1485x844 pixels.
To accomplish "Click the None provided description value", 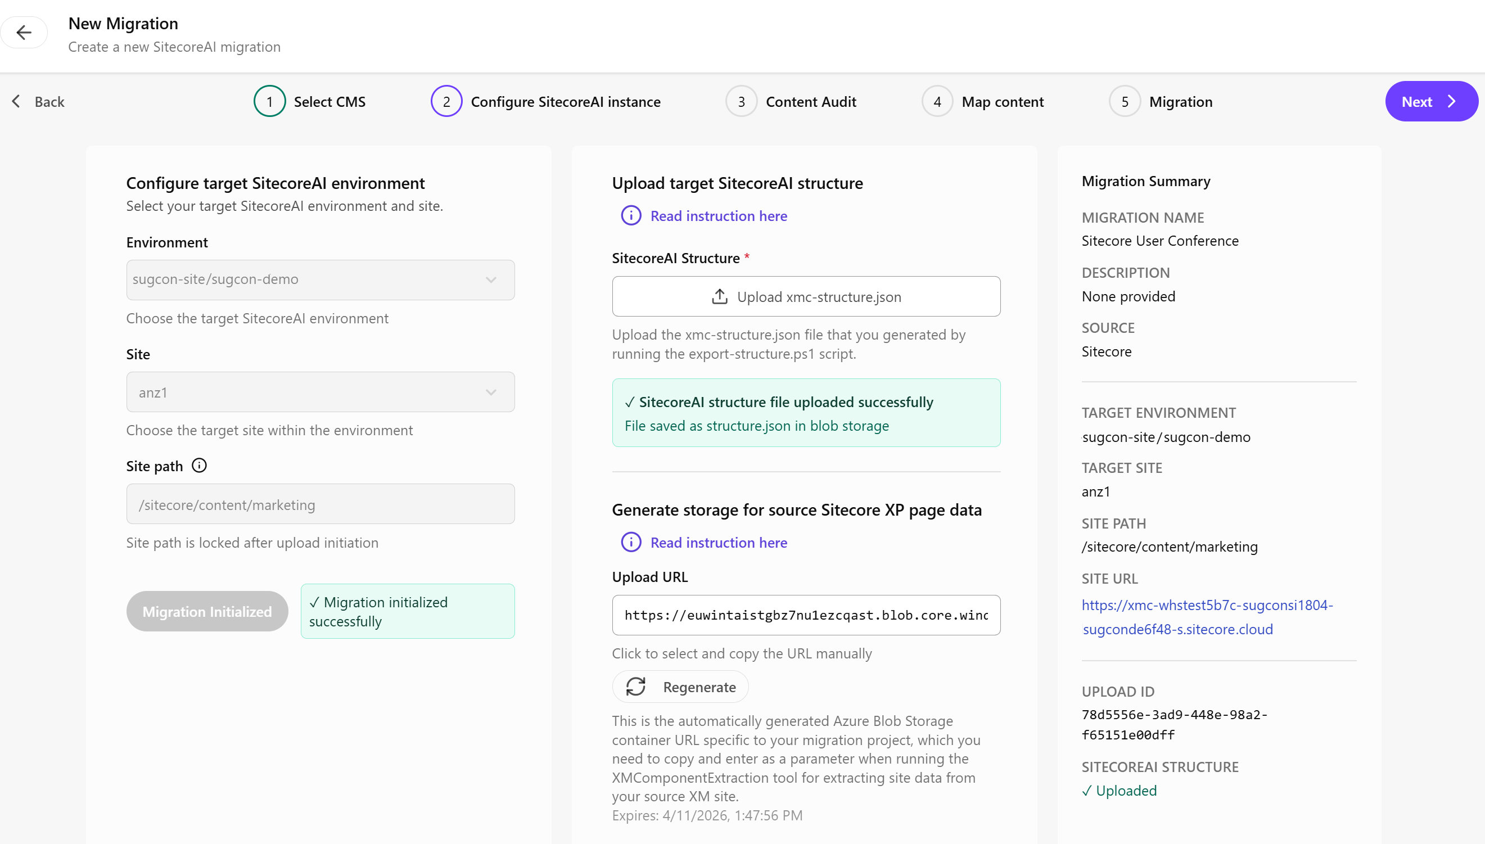I will (1128, 296).
